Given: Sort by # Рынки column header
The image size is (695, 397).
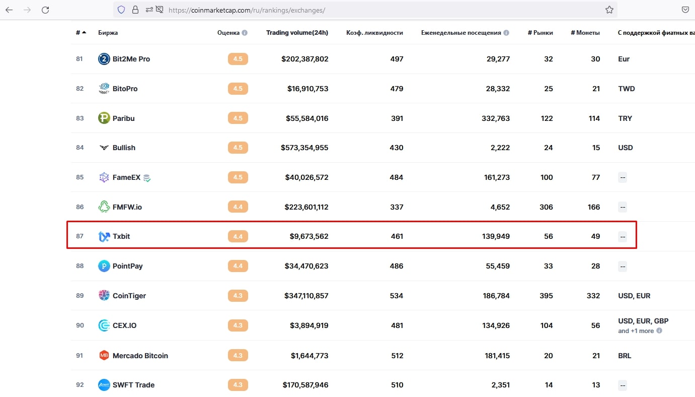Looking at the screenshot, I should click(540, 33).
